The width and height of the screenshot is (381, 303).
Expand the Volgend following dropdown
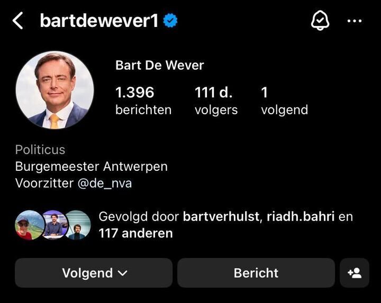point(94,273)
